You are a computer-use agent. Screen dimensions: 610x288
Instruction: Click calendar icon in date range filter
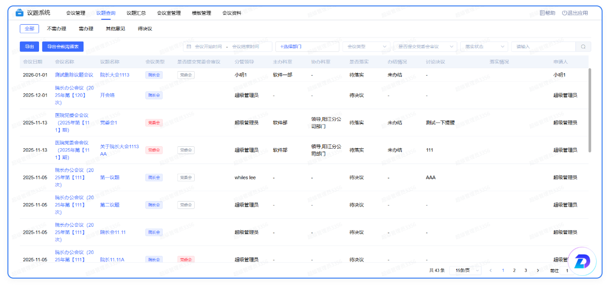[189, 47]
